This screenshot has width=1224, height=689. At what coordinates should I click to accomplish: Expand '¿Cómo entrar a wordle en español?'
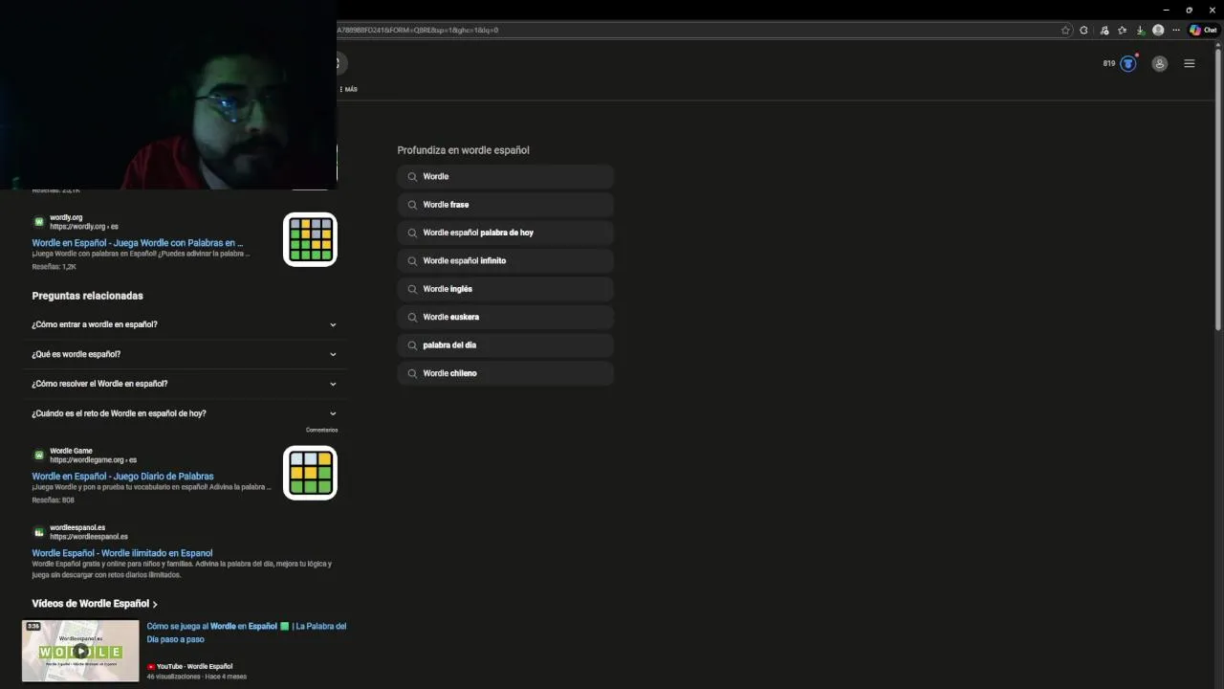[x=185, y=324]
